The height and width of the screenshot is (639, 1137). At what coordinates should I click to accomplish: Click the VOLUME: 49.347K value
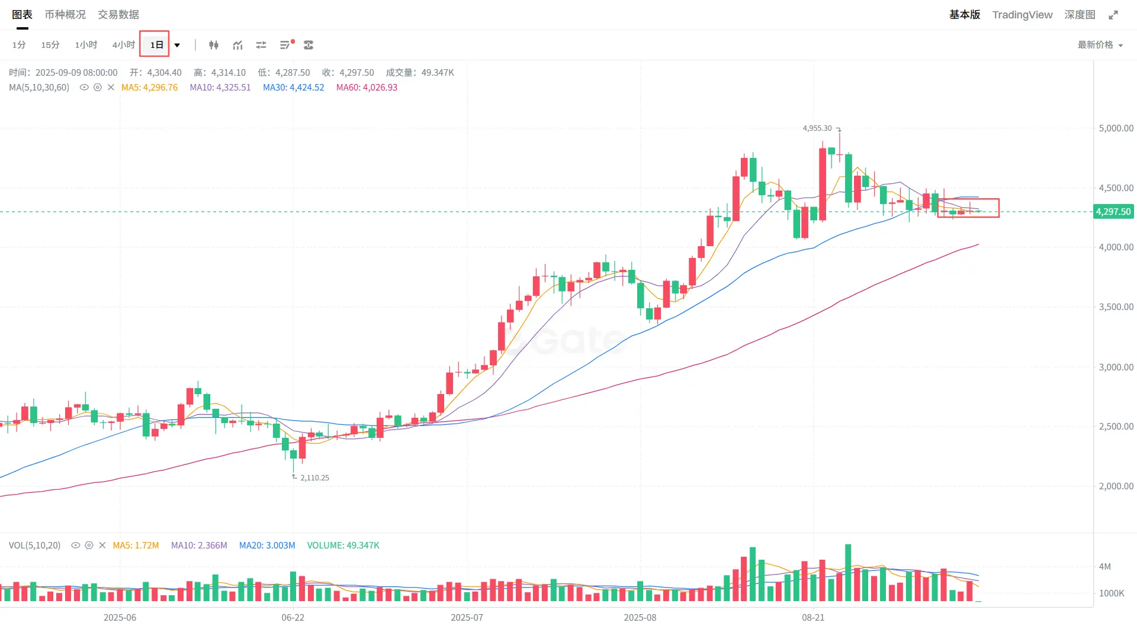343,546
